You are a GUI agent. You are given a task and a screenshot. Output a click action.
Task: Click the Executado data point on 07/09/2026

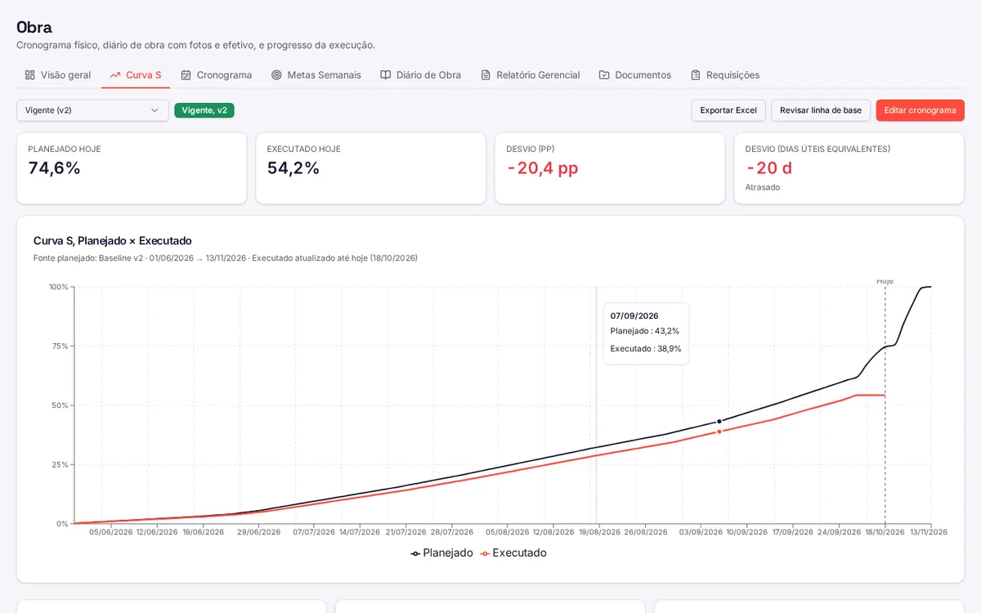pos(719,432)
